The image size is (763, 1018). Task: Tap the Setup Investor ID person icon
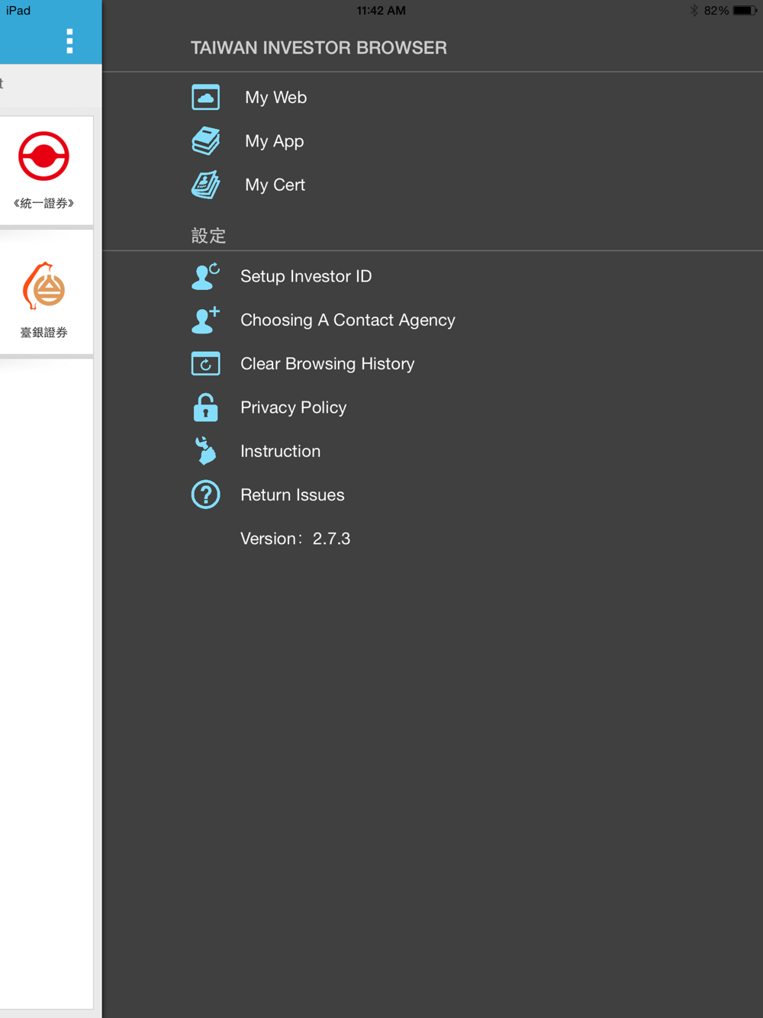click(205, 276)
